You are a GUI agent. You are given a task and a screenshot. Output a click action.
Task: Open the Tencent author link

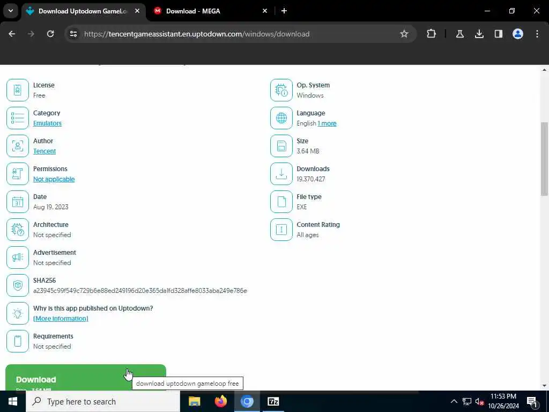pyautogui.click(x=44, y=151)
